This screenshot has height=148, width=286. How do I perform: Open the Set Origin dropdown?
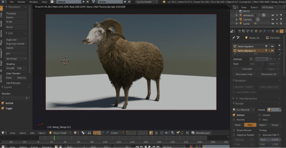[16, 59]
